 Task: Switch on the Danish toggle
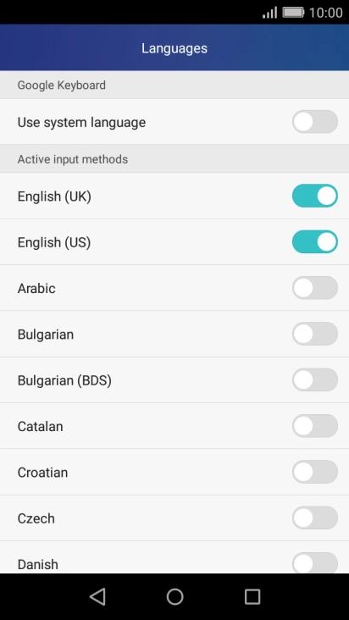315,563
